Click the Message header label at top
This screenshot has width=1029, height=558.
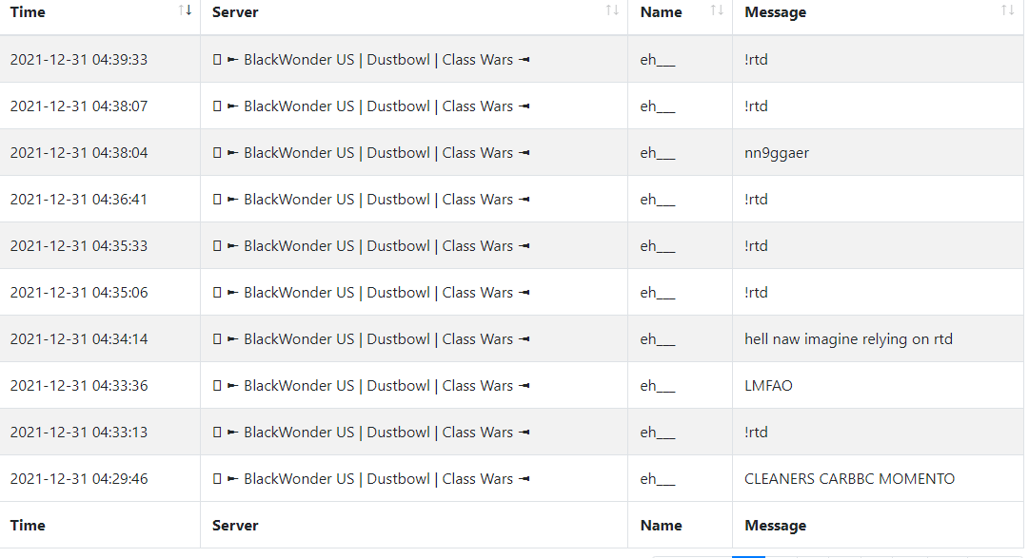(x=775, y=12)
